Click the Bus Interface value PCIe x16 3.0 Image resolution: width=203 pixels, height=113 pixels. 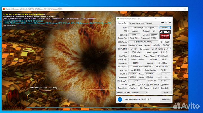[159, 49]
